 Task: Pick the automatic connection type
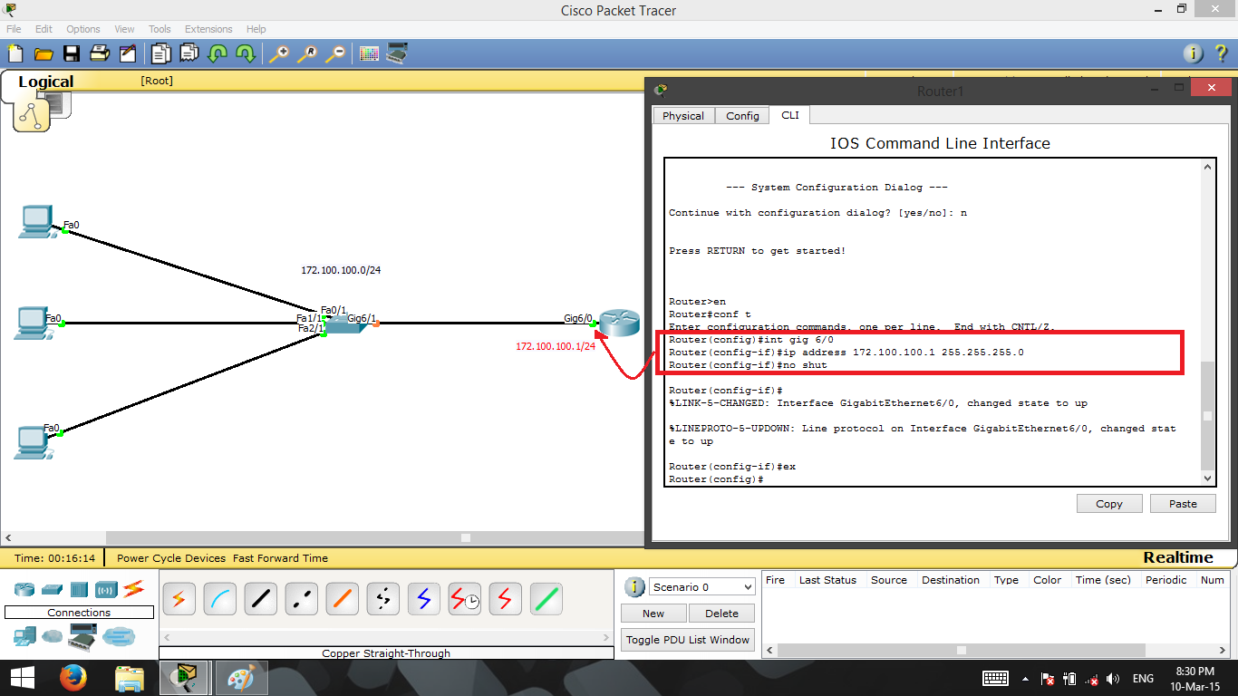click(179, 599)
